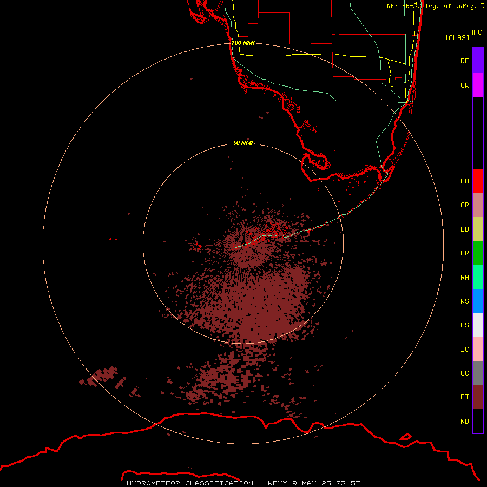Click the 'HR' legend label
The height and width of the screenshot is (487, 487).
click(x=464, y=253)
